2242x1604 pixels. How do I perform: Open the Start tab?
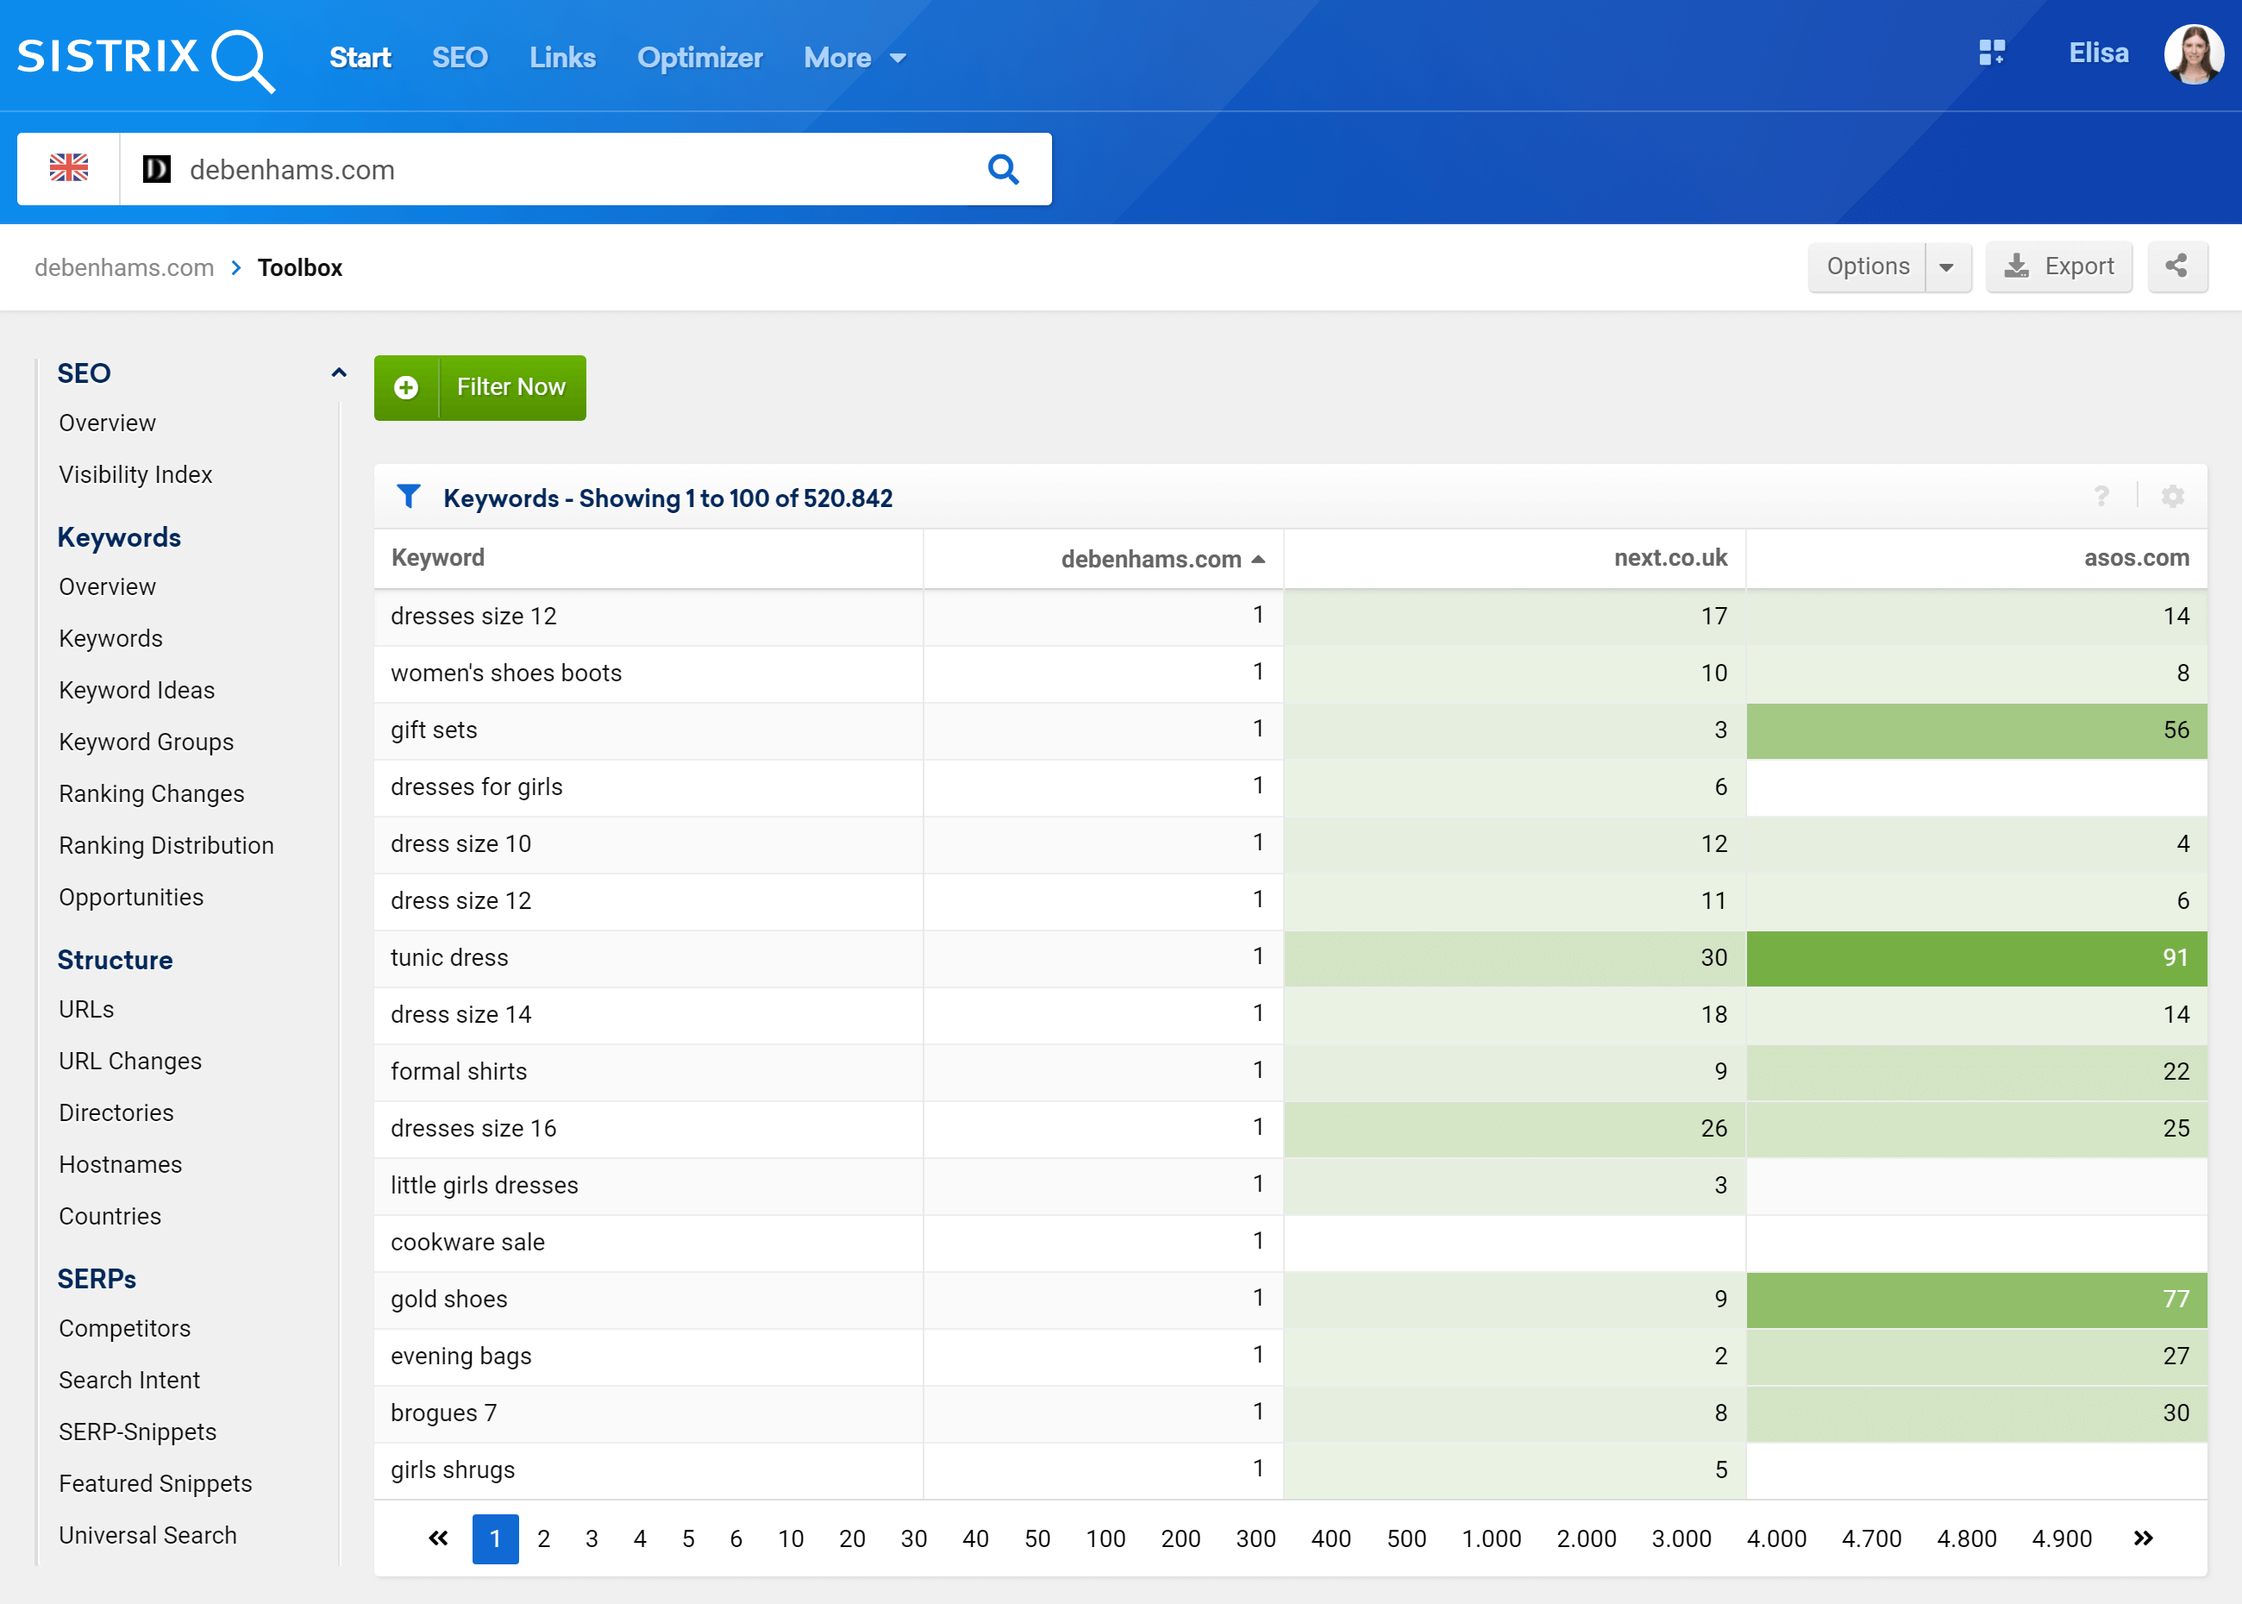pos(360,57)
